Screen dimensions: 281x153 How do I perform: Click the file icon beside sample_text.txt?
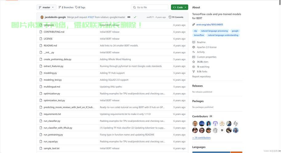41,148
